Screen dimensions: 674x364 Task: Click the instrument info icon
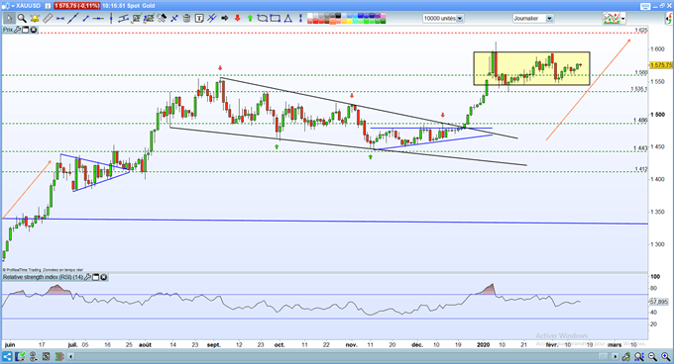(x=48, y=6)
